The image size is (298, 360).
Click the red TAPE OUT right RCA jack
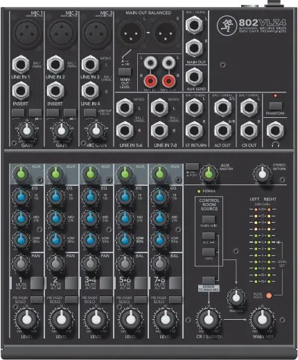(168, 80)
